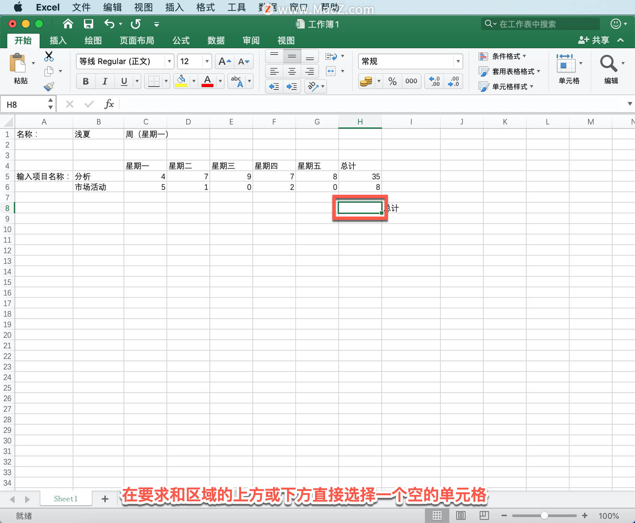
Task: Click the increase decimal icon
Action: [x=435, y=81]
